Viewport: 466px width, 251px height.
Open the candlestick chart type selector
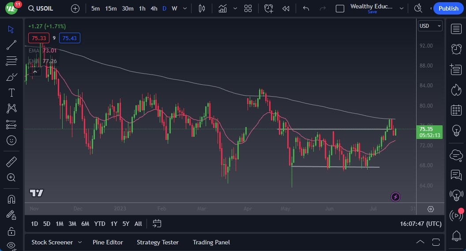[202, 8]
